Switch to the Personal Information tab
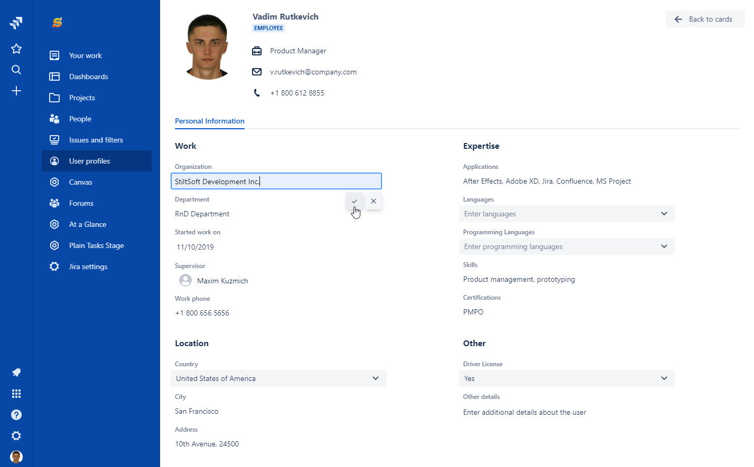 [x=209, y=121]
